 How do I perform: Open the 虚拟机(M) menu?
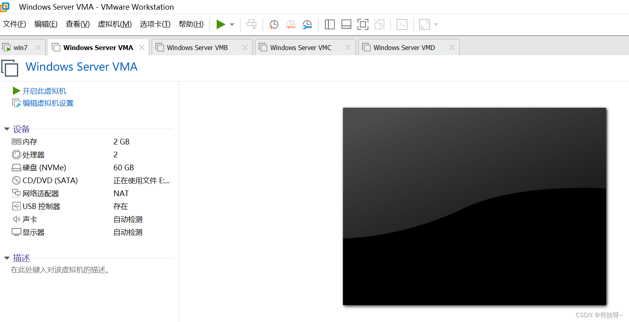point(115,24)
